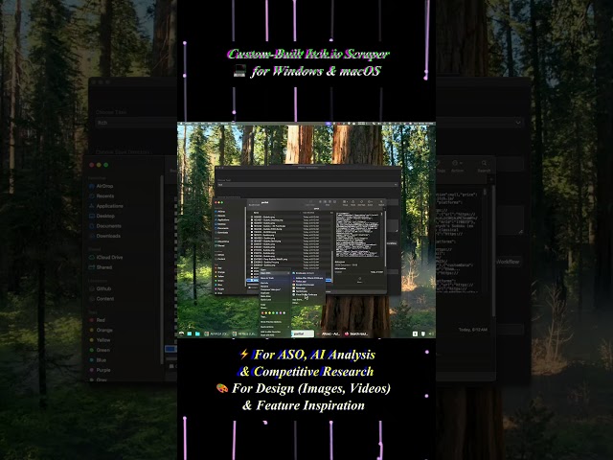
Task: Apply green tag color in context menu
Action: (273, 313)
